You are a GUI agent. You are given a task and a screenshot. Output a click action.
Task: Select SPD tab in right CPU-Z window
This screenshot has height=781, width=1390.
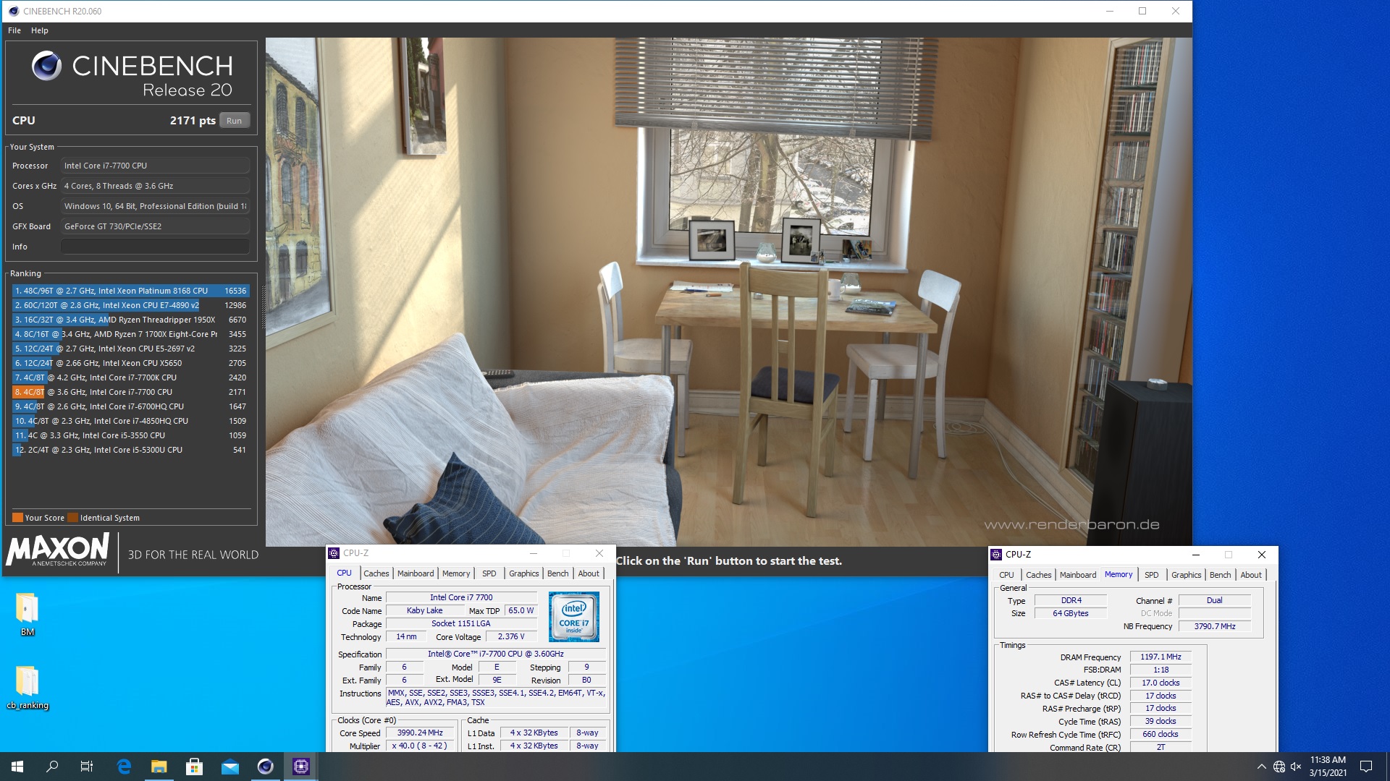point(1152,575)
